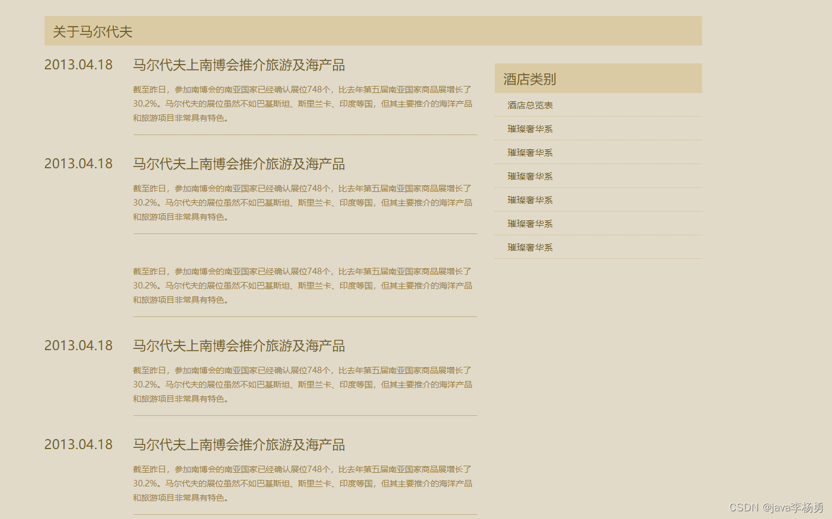Open the third 马尔代夫上南博会 news headline
Image resolution: width=832 pixels, height=519 pixels.
(x=239, y=345)
